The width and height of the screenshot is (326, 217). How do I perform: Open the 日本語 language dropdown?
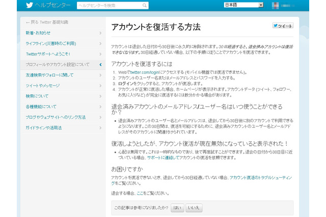click(244, 5)
